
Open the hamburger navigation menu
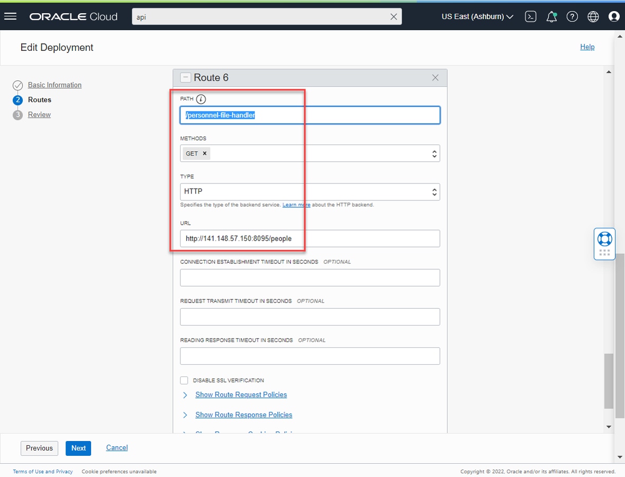(11, 16)
